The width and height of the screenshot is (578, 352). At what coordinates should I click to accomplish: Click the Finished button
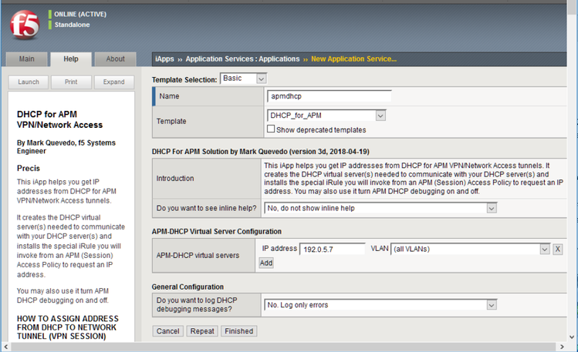coord(238,331)
